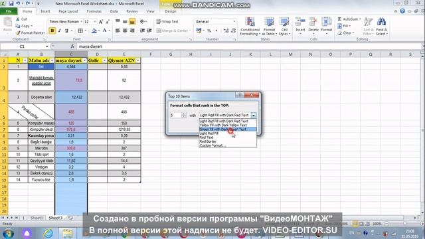Choose Red Text option
The height and width of the screenshot is (239, 425).
(x=227, y=137)
